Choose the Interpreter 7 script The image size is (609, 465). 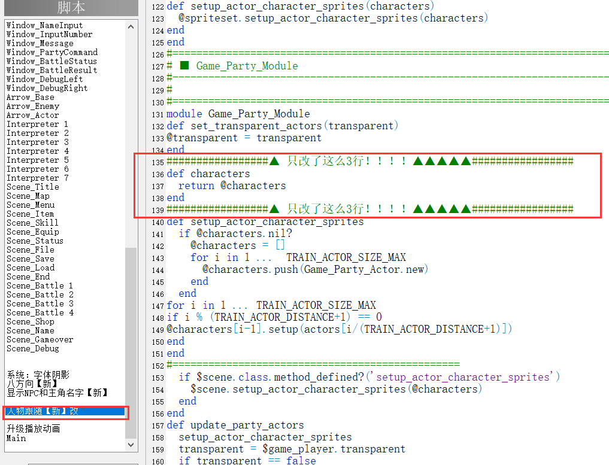(x=38, y=178)
